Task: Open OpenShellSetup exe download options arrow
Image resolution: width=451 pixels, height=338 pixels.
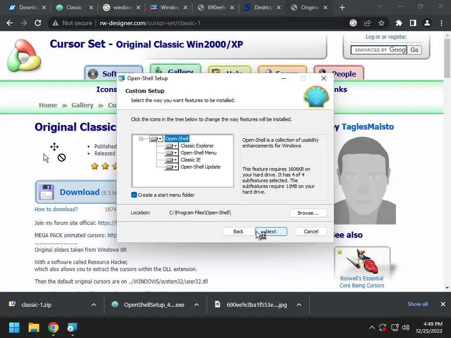Action: (x=196, y=305)
